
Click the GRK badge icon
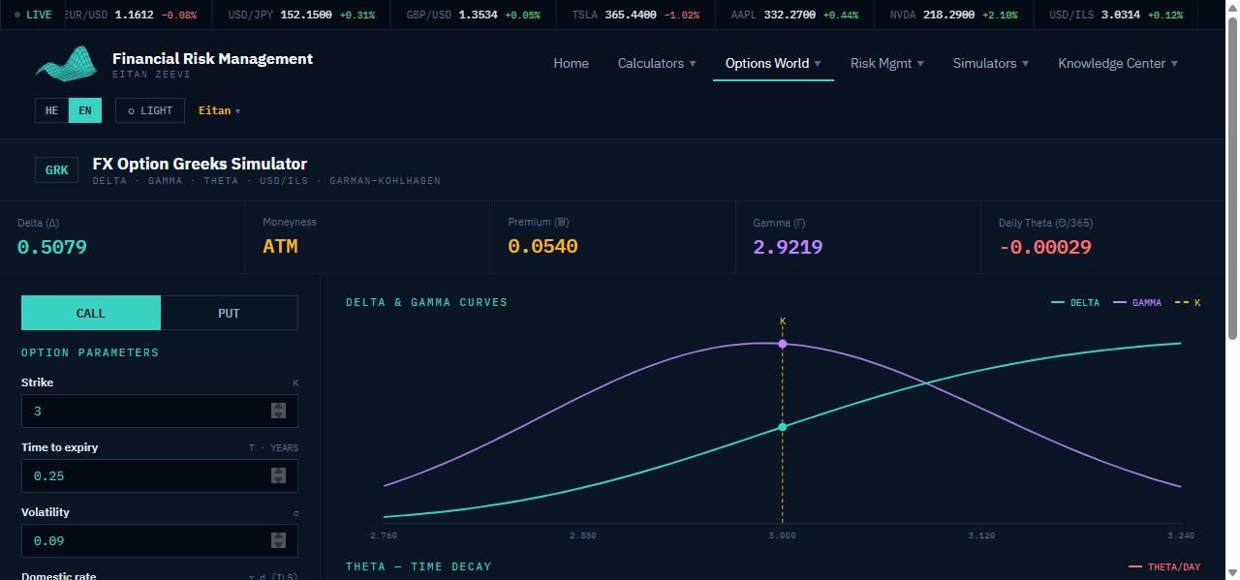point(57,170)
